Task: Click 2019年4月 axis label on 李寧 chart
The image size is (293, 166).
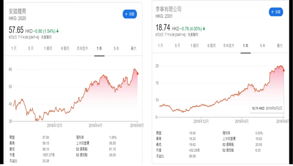Action: pyautogui.click(x=242, y=121)
